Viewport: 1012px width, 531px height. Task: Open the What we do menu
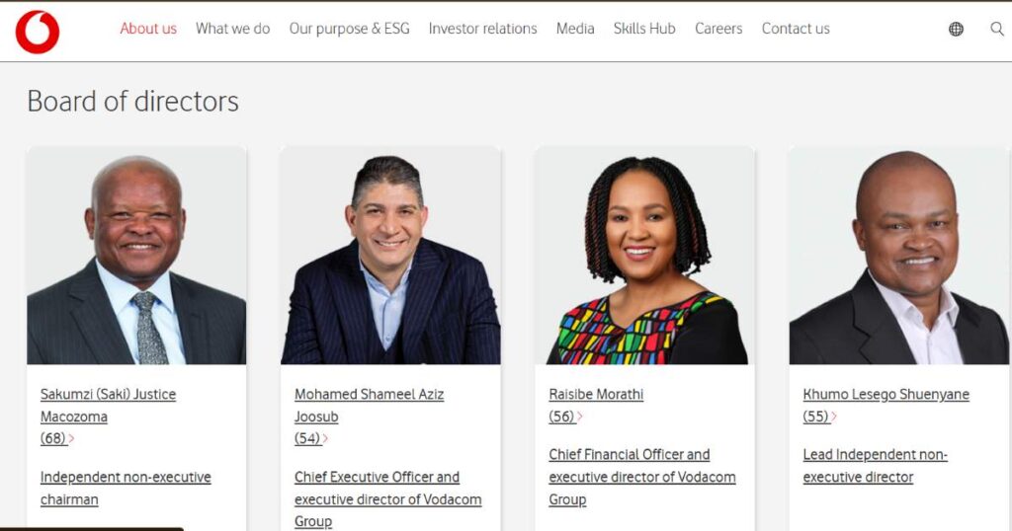pyautogui.click(x=232, y=29)
